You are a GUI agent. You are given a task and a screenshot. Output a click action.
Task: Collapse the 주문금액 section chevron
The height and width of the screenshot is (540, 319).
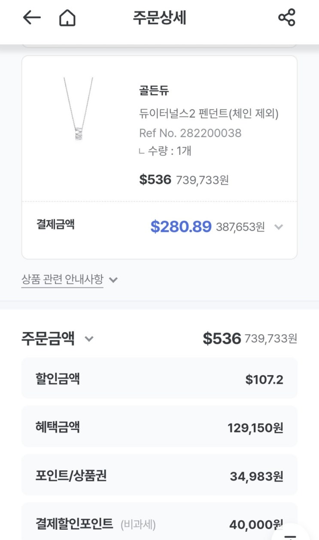tap(89, 339)
